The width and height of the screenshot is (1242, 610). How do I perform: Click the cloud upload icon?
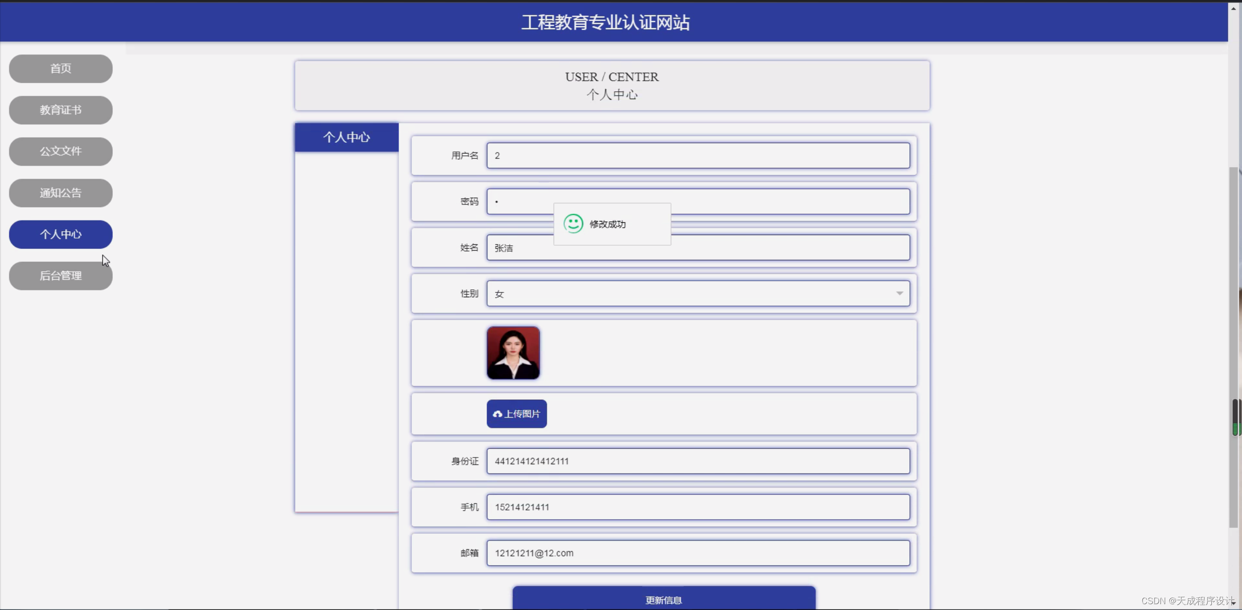(497, 414)
